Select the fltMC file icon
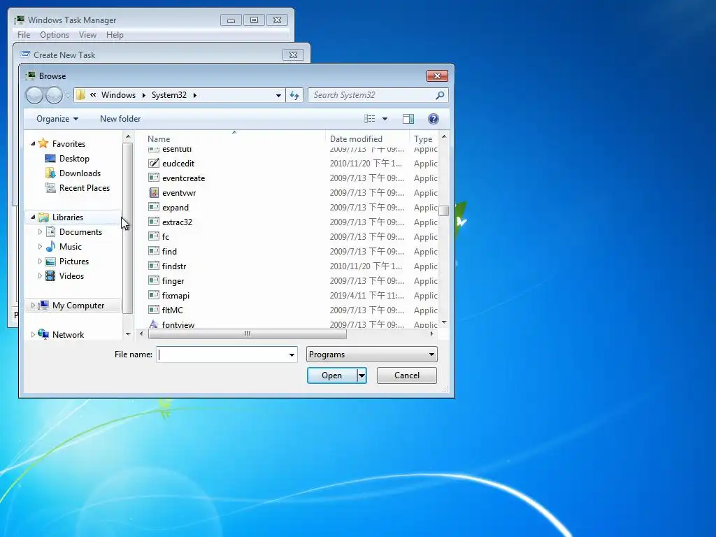 pos(154,310)
